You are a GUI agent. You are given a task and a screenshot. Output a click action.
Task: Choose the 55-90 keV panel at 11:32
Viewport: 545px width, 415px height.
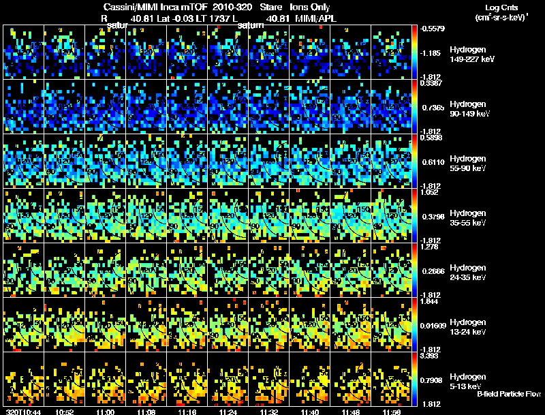click(268, 162)
